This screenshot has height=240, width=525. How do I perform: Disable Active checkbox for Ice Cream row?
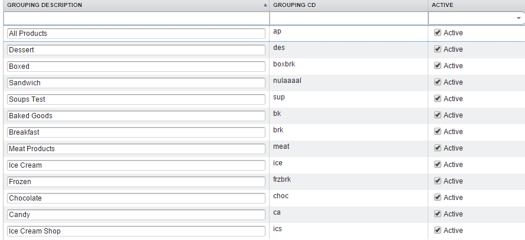438,165
